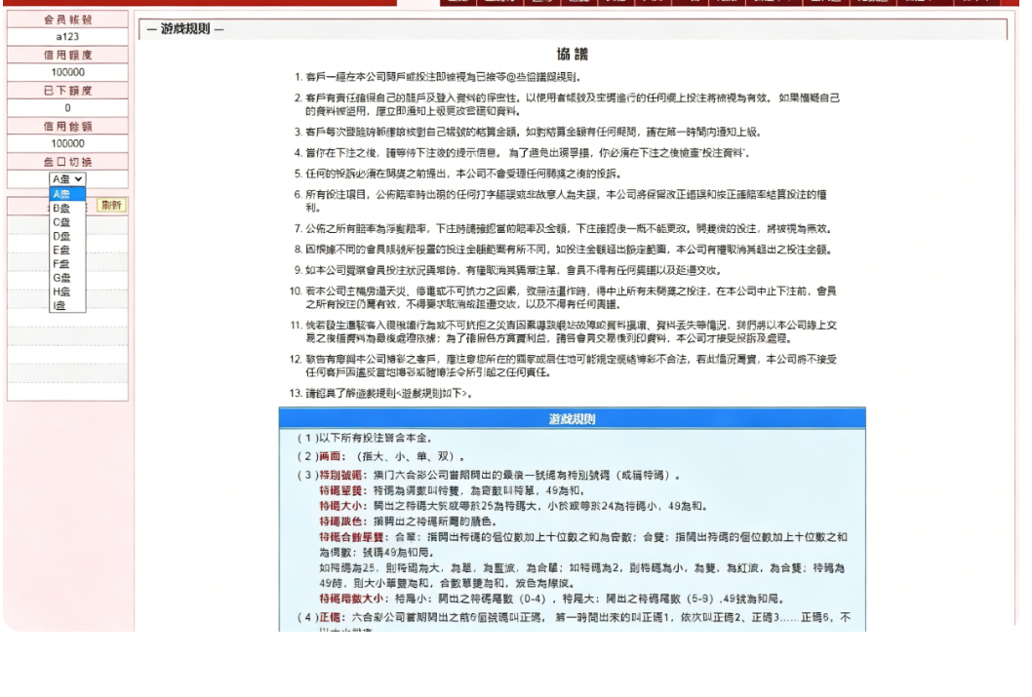Select B盘 option in dropdown list
The width and height of the screenshot is (1032, 697).
[67, 208]
